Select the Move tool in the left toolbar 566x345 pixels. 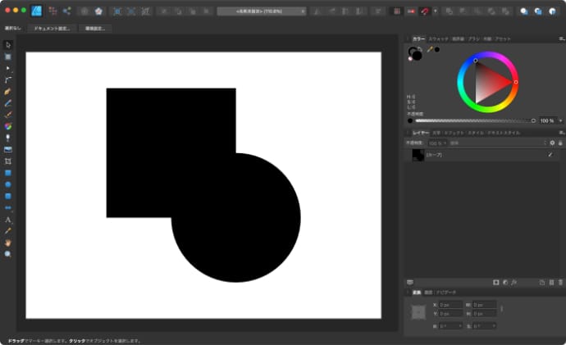tap(8, 44)
